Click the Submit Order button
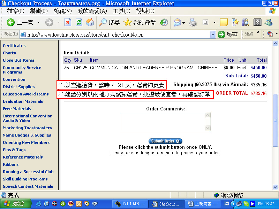This screenshot has width=279, height=209. (x=165, y=141)
